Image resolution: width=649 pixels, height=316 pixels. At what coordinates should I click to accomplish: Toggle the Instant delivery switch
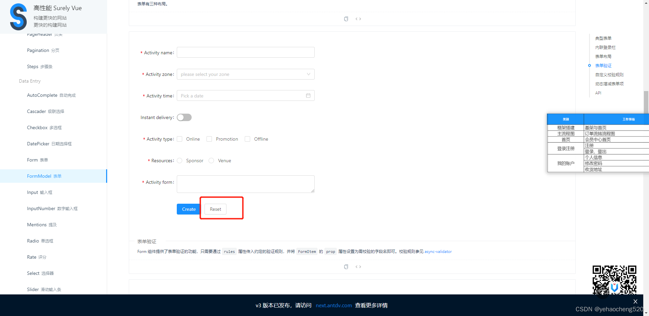[x=184, y=117]
